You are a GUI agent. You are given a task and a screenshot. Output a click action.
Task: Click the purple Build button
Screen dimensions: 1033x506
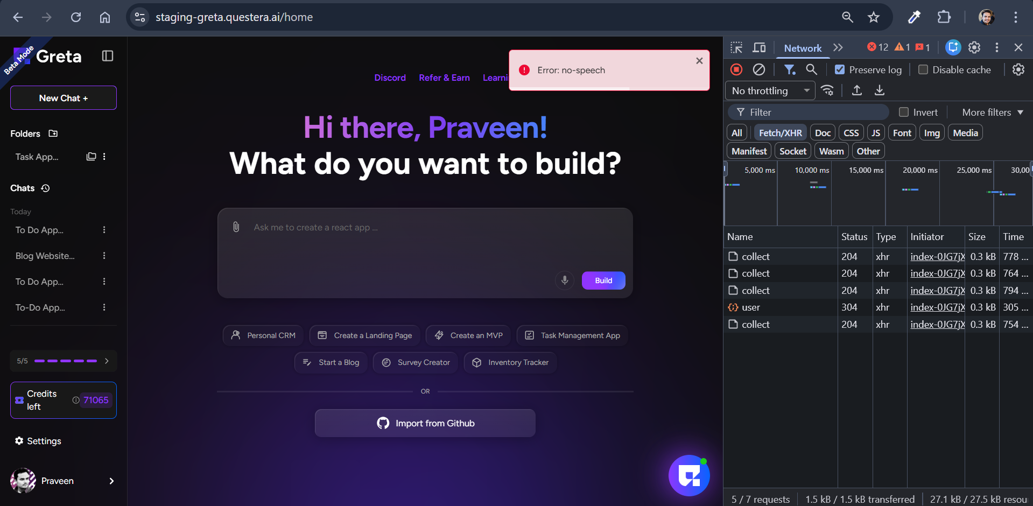603,280
